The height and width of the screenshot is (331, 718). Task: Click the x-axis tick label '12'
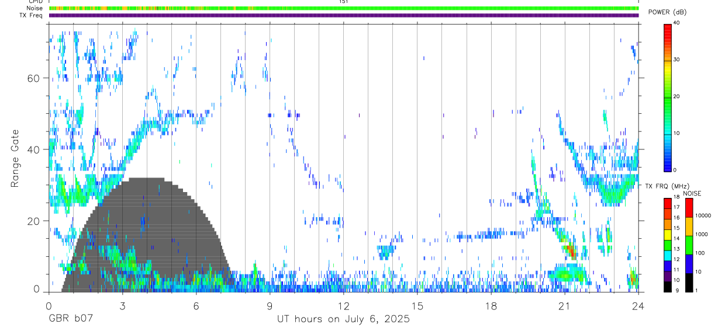click(x=343, y=305)
